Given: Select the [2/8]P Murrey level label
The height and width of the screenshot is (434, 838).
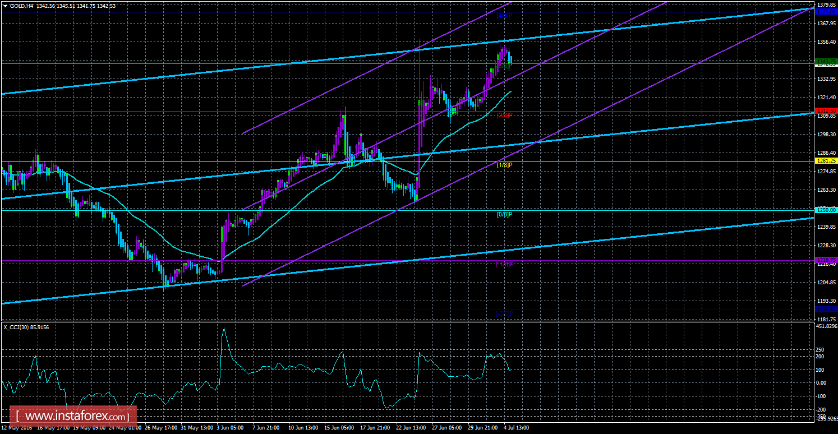Looking at the screenshot, I should 505,115.
